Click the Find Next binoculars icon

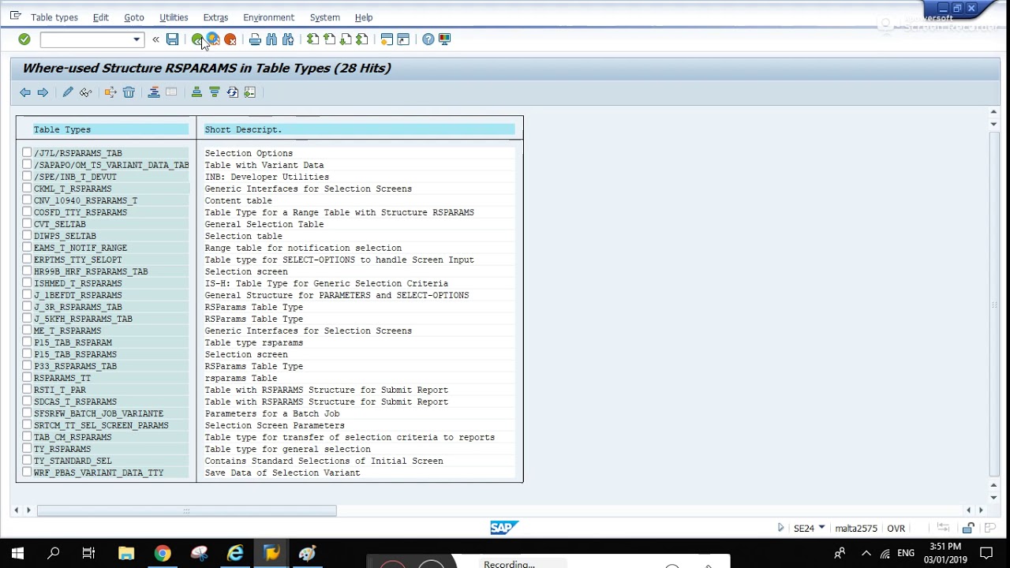coord(288,39)
